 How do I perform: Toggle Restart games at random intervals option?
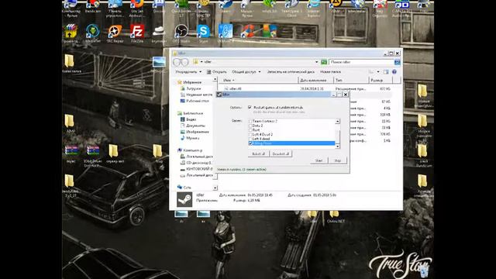[x=250, y=108]
